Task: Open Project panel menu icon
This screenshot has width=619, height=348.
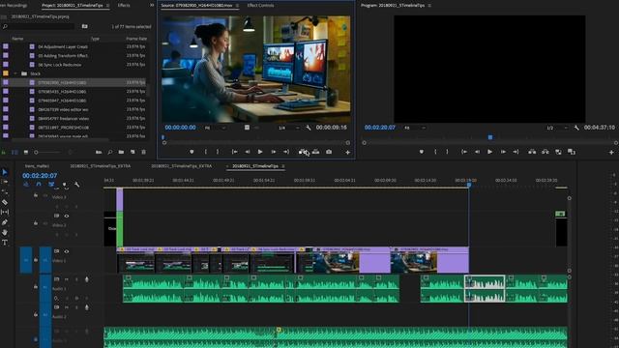Action: (x=107, y=6)
